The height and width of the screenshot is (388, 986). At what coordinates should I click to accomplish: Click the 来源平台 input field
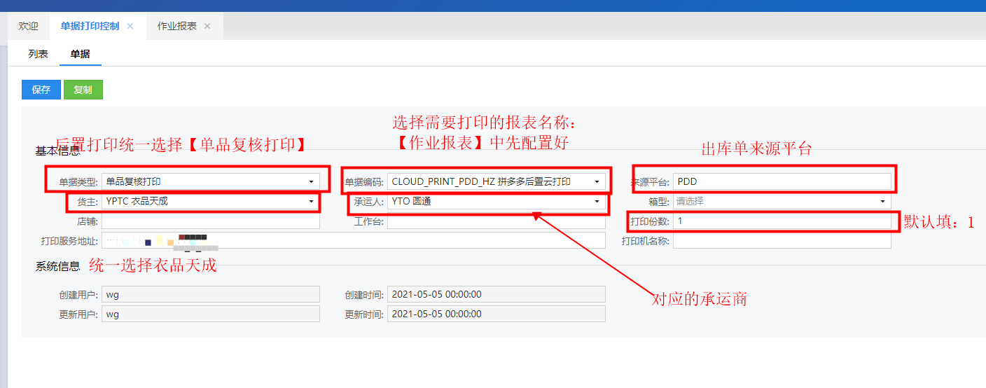click(782, 182)
